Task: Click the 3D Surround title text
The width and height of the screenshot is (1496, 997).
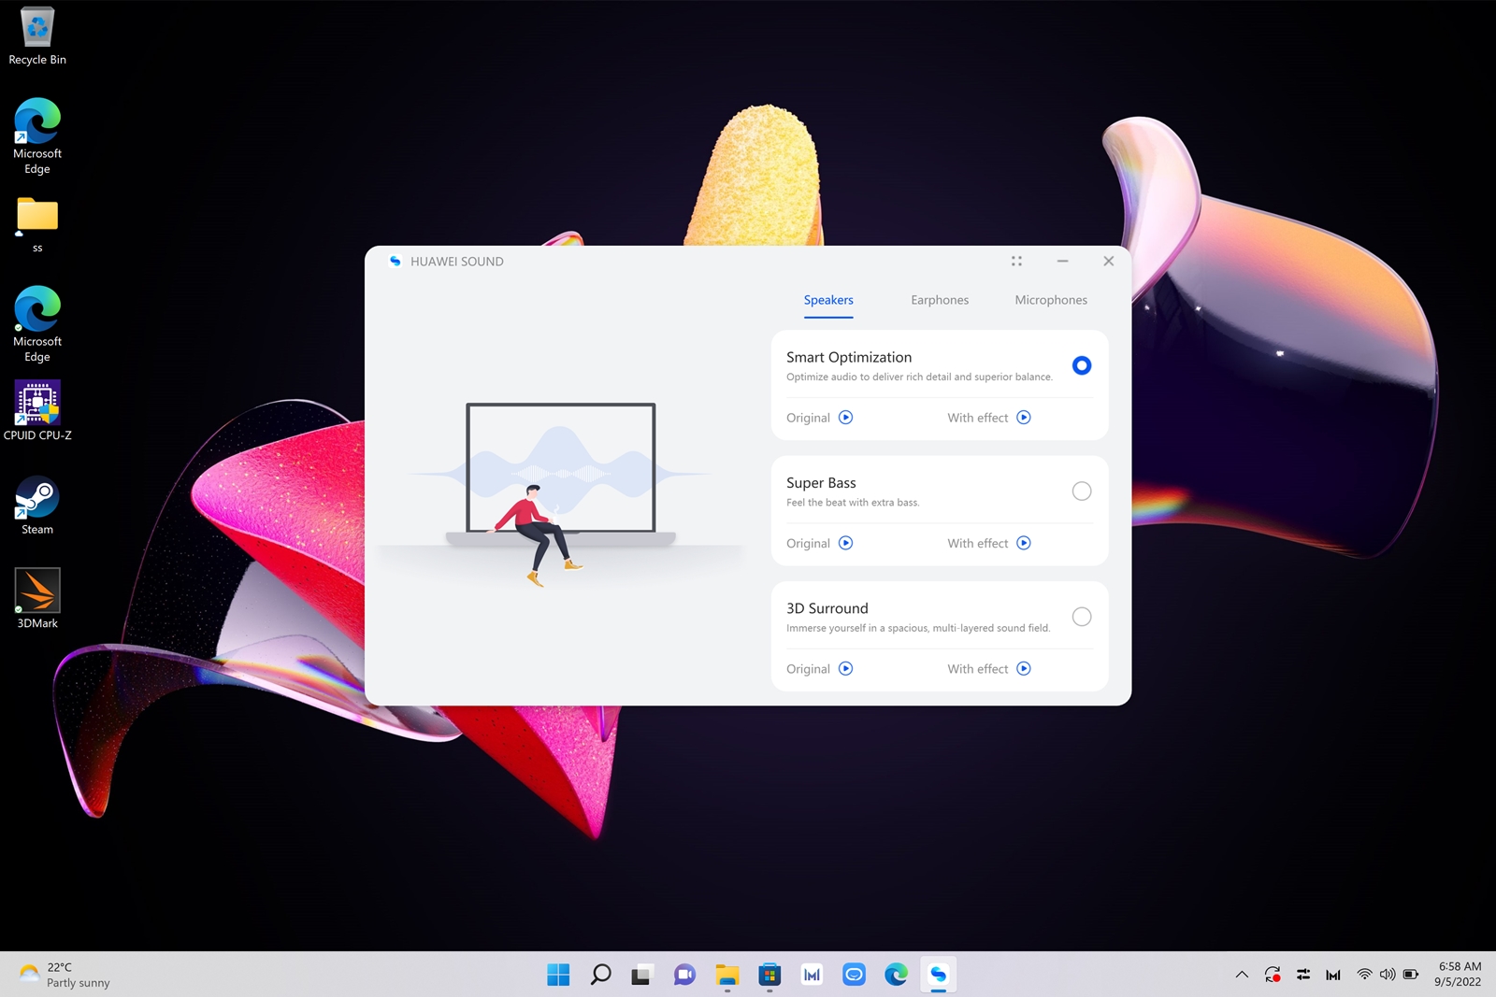Action: pyautogui.click(x=827, y=608)
